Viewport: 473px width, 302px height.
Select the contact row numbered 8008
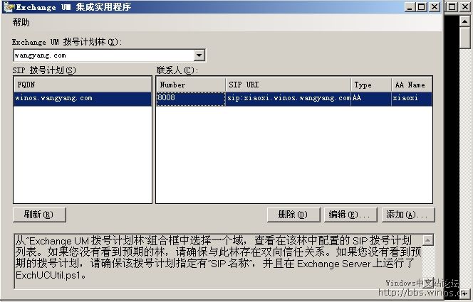(x=190, y=98)
